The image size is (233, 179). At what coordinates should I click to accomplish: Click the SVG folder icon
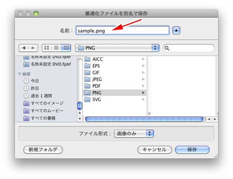pyautogui.click(x=87, y=99)
